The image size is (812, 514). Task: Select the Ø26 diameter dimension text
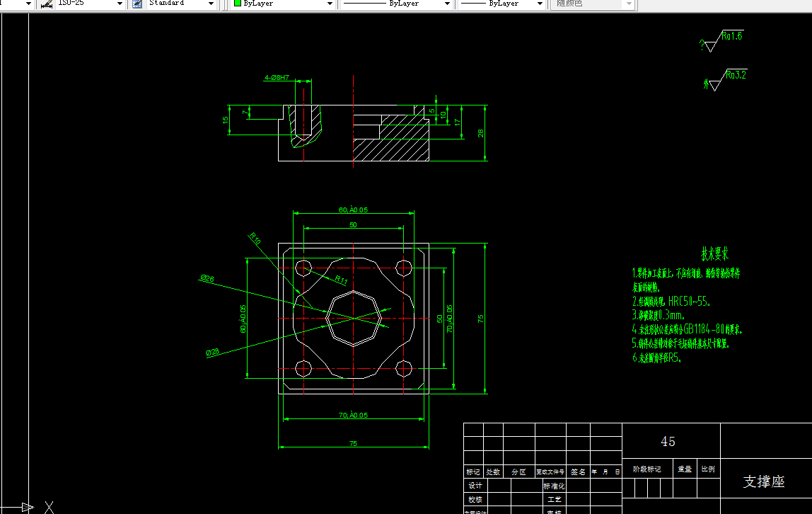pos(207,278)
